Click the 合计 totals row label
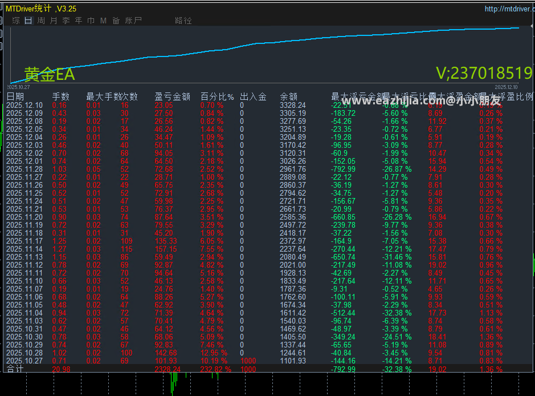Image resolution: width=535 pixels, height=396 pixels. click(x=15, y=369)
